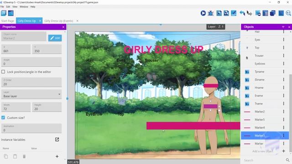292x164 pixels.
Task: Undo the last change
Action: (242, 13)
